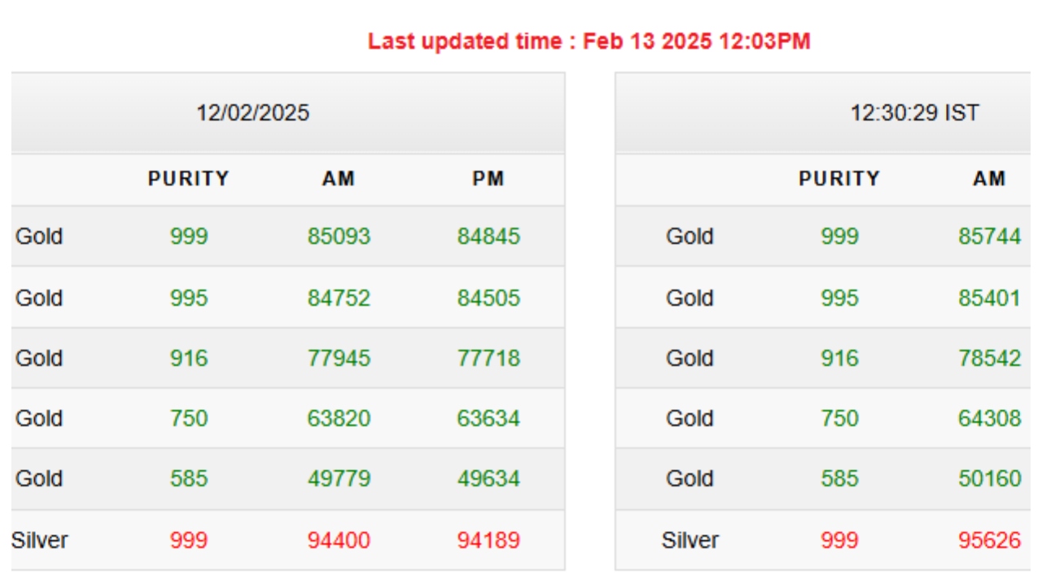Viewport: 1042px width, 584px height.
Task: Click the 84845 gold PM rate
Action: click(488, 237)
